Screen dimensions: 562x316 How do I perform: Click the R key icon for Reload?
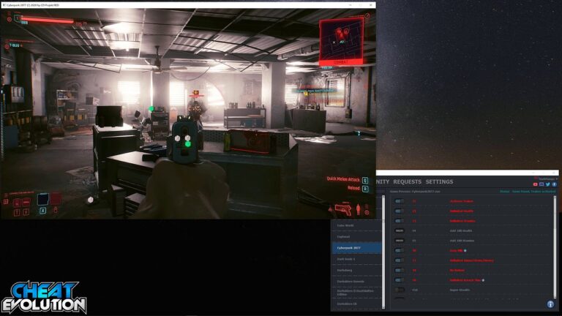pos(365,189)
